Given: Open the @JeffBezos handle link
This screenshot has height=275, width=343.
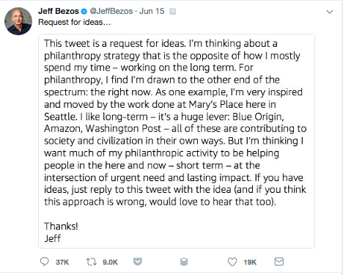Looking at the screenshot, I should tap(111, 11).
